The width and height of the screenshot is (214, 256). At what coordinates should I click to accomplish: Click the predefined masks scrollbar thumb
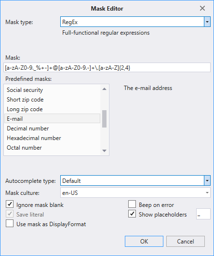click(x=104, y=119)
